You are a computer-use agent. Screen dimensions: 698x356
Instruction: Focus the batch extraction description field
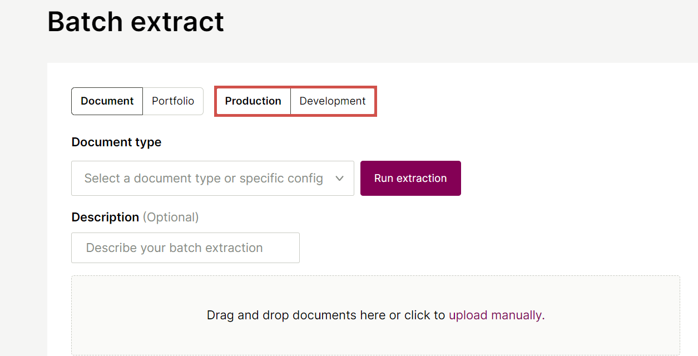(185, 248)
